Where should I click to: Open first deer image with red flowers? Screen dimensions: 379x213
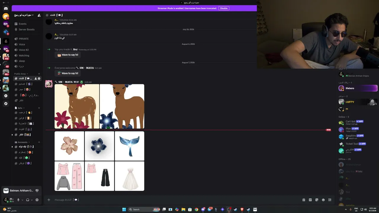coord(77,106)
